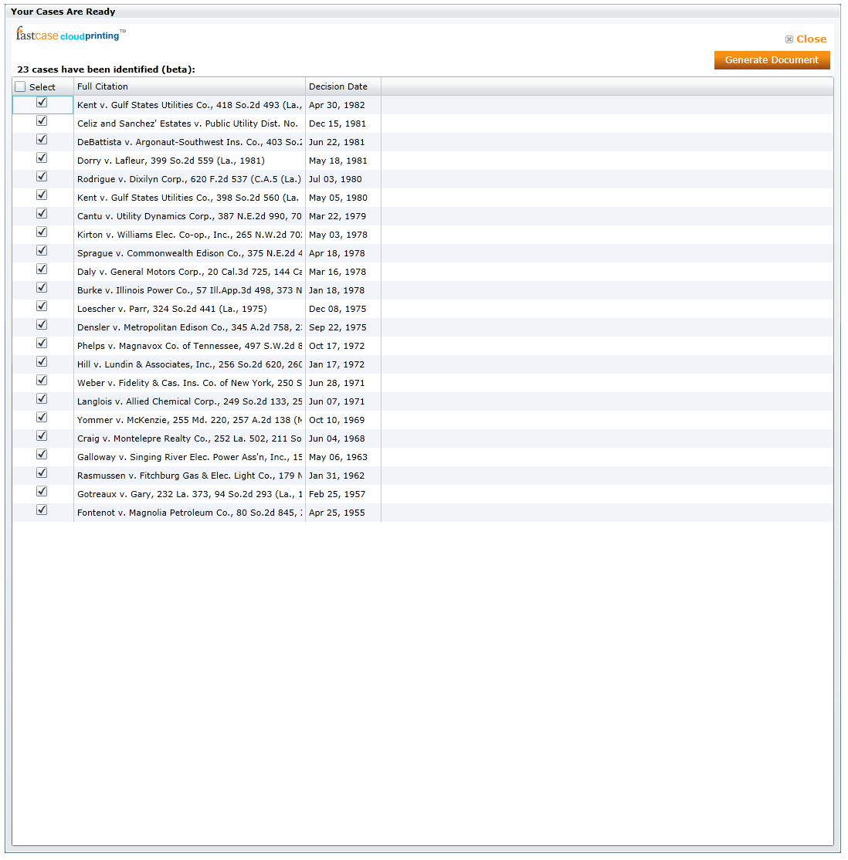Uncheck Kent v. Gulf States 398 So.2d checkbox

[42, 195]
